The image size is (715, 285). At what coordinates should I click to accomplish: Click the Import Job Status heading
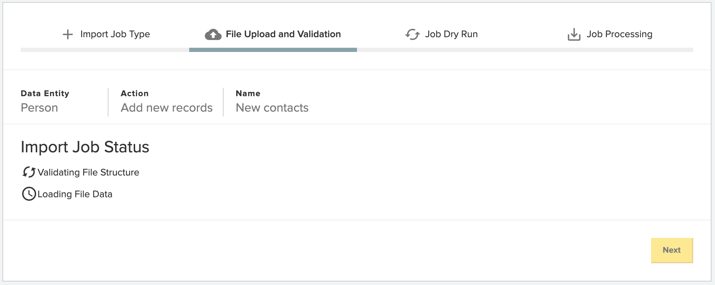[x=85, y=147]
